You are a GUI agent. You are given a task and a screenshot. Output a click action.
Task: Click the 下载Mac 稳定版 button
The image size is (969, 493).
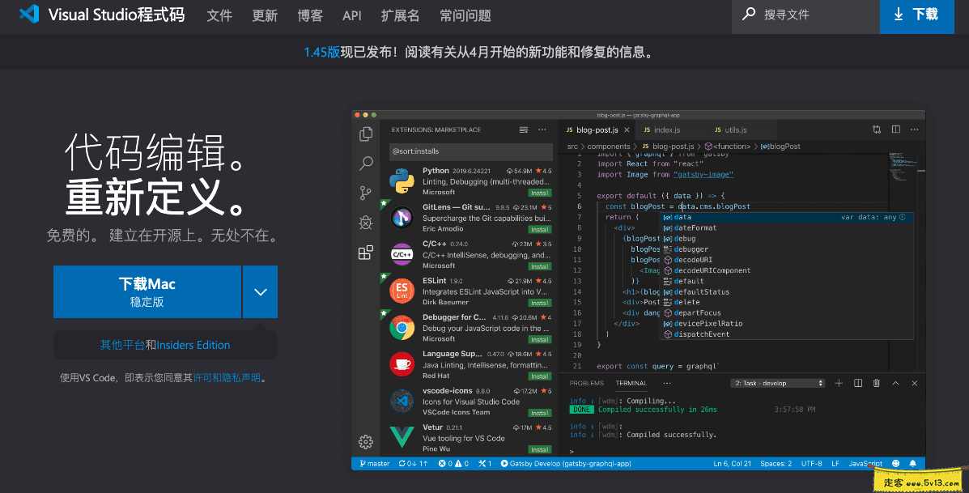coord(147,291)
